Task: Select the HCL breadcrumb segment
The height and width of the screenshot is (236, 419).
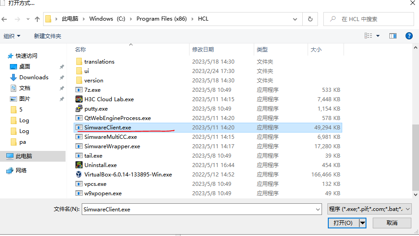Action: point(203,19)
